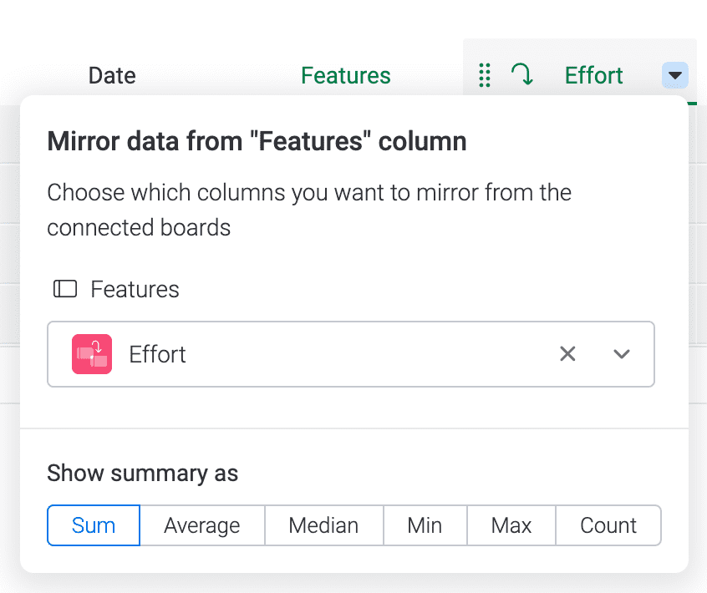
Task: Click the board icon next to Features label
Action: [65, 289]
